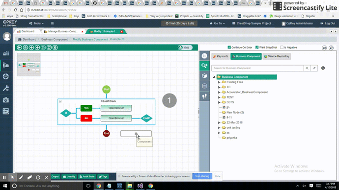Select the Business Component tab in right panel
The height and width of the screenshot is (190, 339).
tap(246, 56)
